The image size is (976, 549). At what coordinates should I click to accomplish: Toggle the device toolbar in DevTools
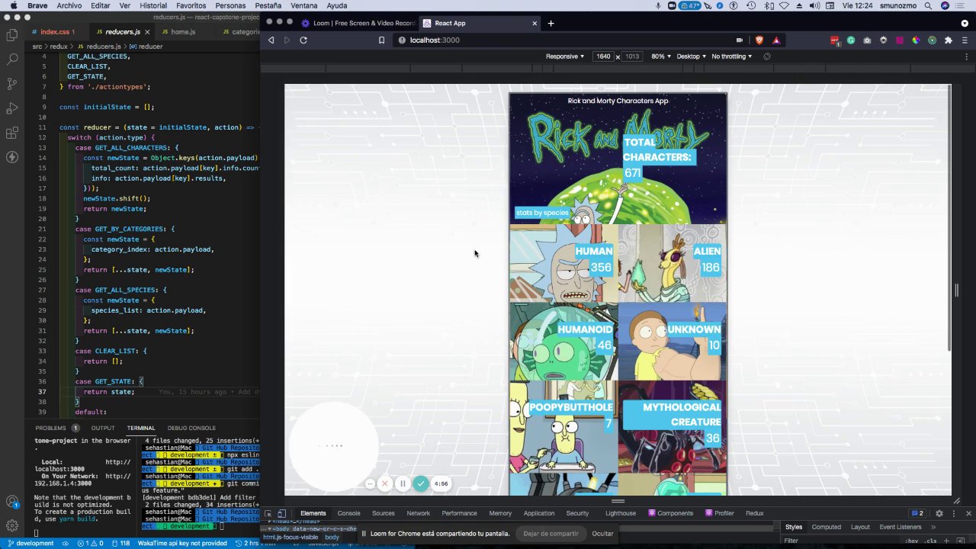281,514
